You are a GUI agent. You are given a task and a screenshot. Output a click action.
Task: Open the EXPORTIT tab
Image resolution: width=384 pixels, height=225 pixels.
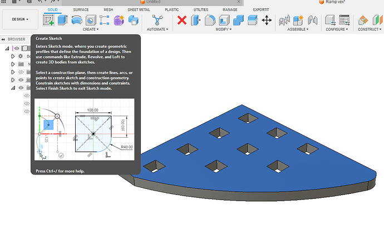[261, 10]
